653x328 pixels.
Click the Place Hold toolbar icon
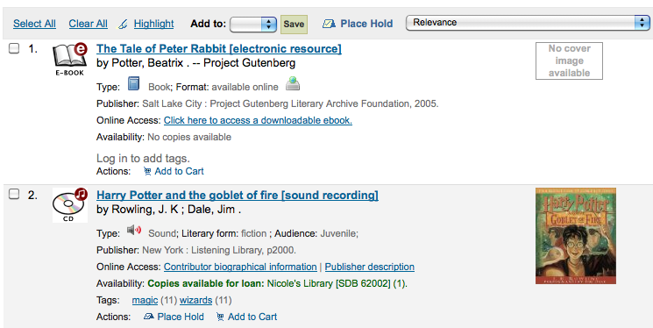pyautogui.click(x=329, y=24)
